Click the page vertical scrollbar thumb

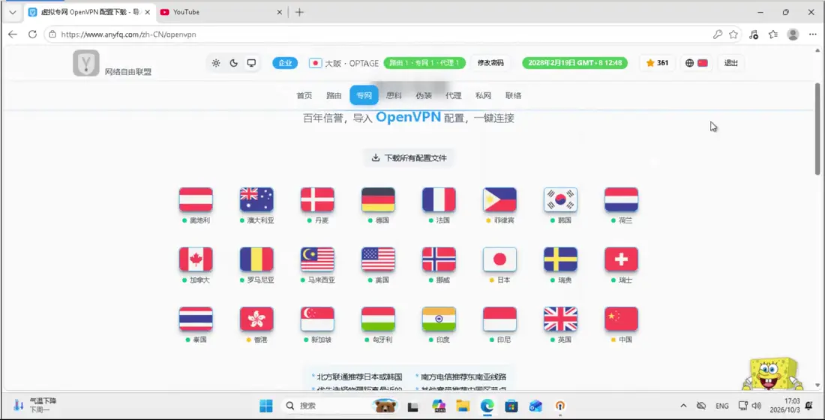point(817,129)
